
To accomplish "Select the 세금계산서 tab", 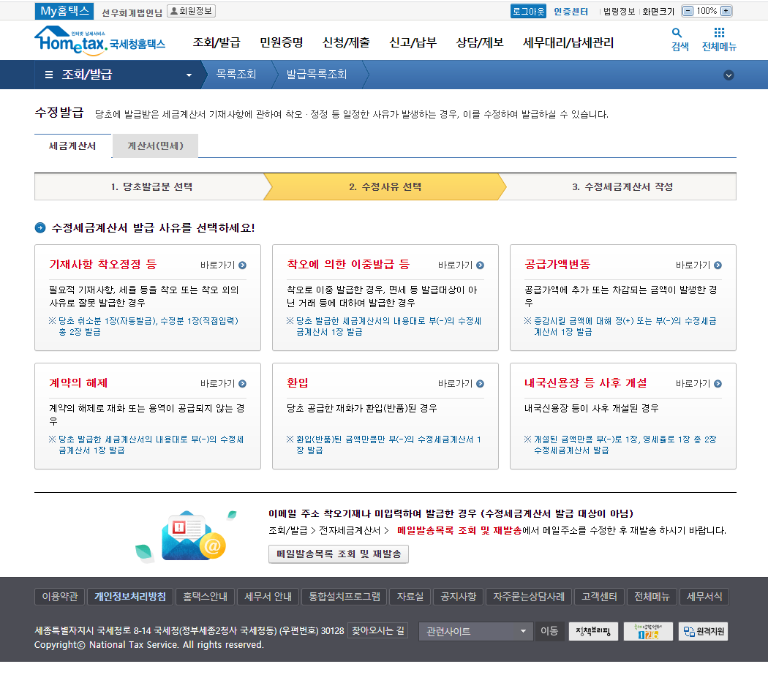I will (72, 146).
